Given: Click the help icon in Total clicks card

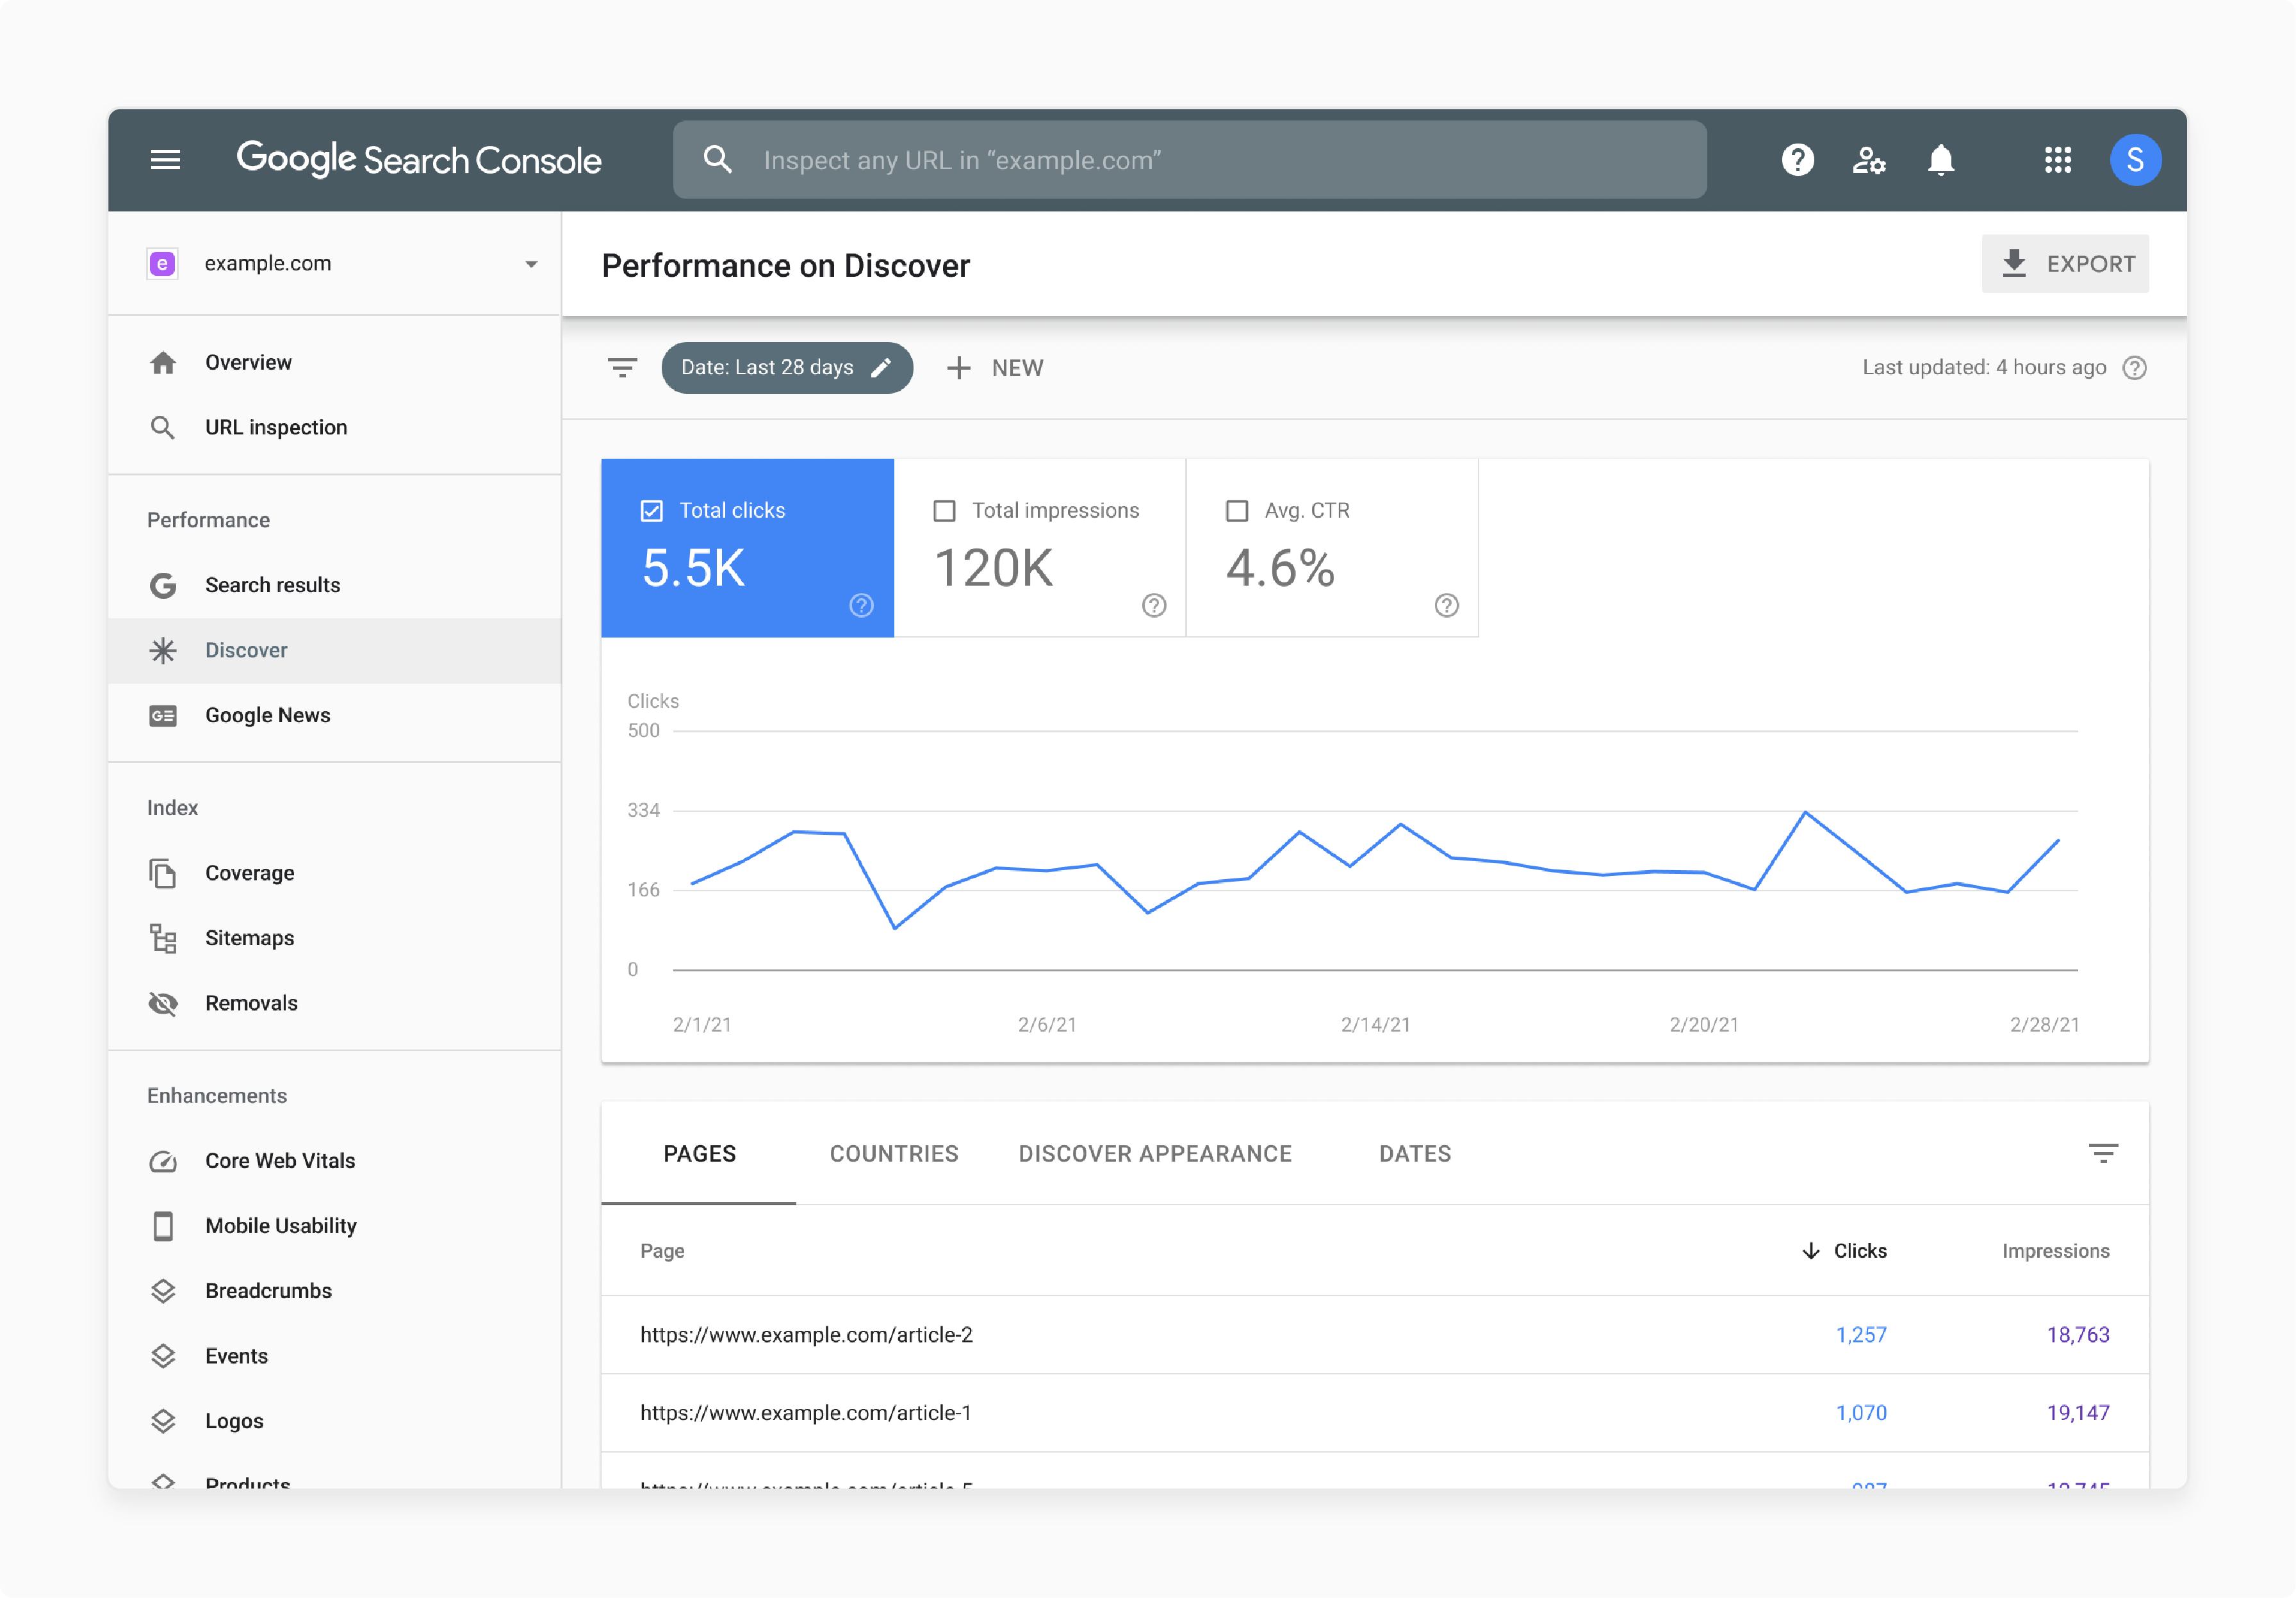Looking at the screenshot, I should coord(861,606).
